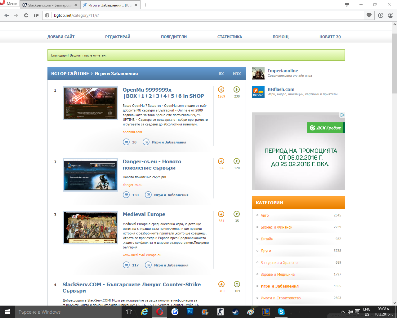
Task: Open the Medieval Europe title link
Action: click(x=144, y=214)
